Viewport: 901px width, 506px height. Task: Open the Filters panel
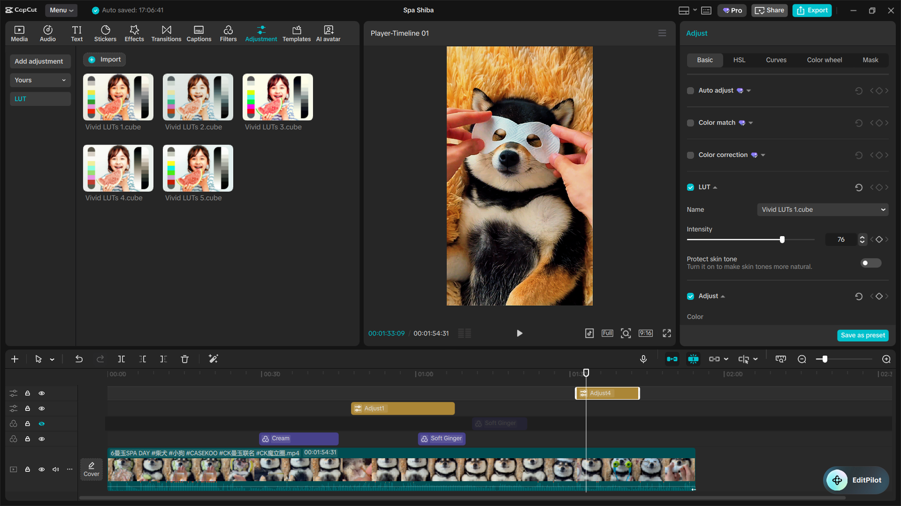(228, 33)
